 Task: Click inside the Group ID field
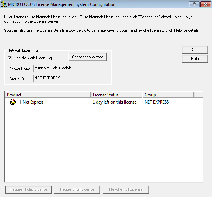[x=53, y=78]
